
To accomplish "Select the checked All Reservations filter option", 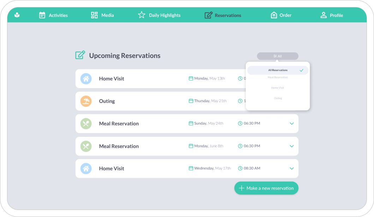I will (x=278, y=70).
